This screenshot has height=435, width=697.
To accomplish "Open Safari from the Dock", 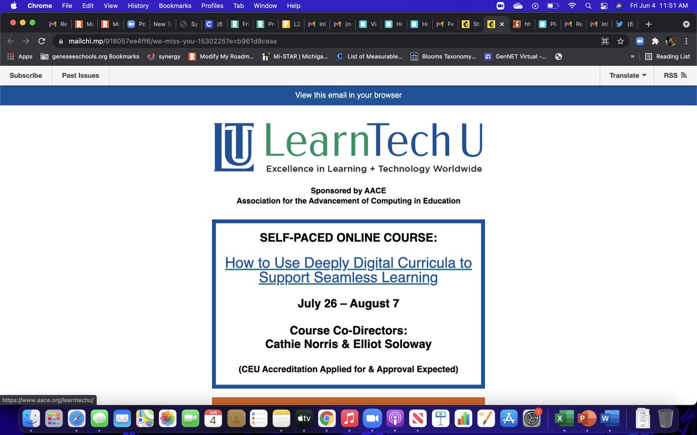I will pos(77,418).
